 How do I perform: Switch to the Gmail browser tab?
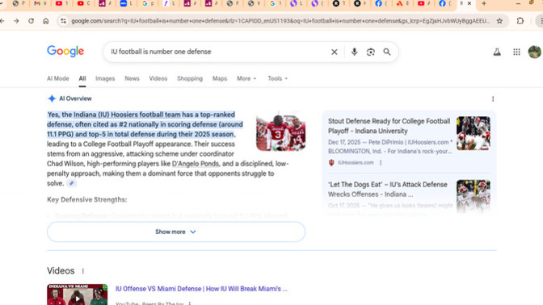[x=40, y=3]
